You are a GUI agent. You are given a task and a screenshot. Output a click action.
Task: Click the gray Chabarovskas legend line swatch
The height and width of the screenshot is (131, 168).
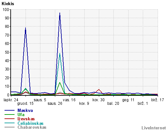[9, 127]
